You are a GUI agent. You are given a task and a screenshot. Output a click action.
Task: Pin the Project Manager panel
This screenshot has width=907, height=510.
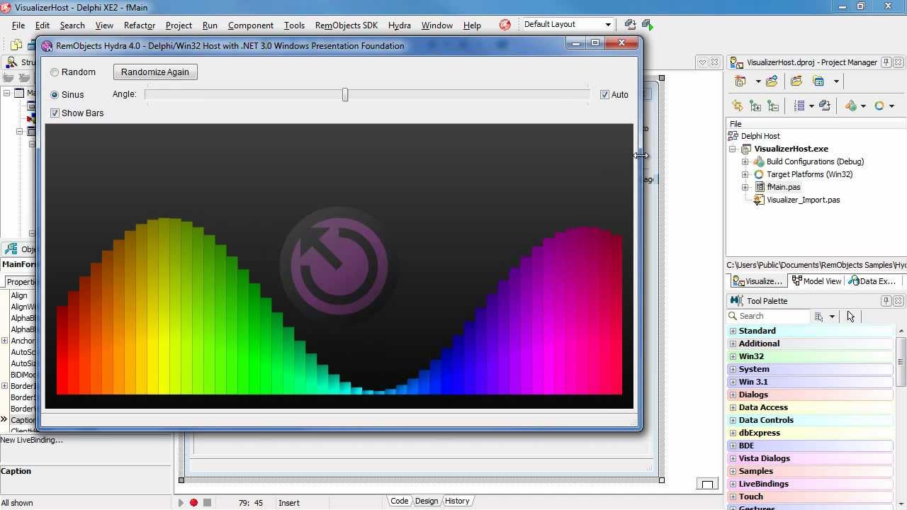coord(886,62)
